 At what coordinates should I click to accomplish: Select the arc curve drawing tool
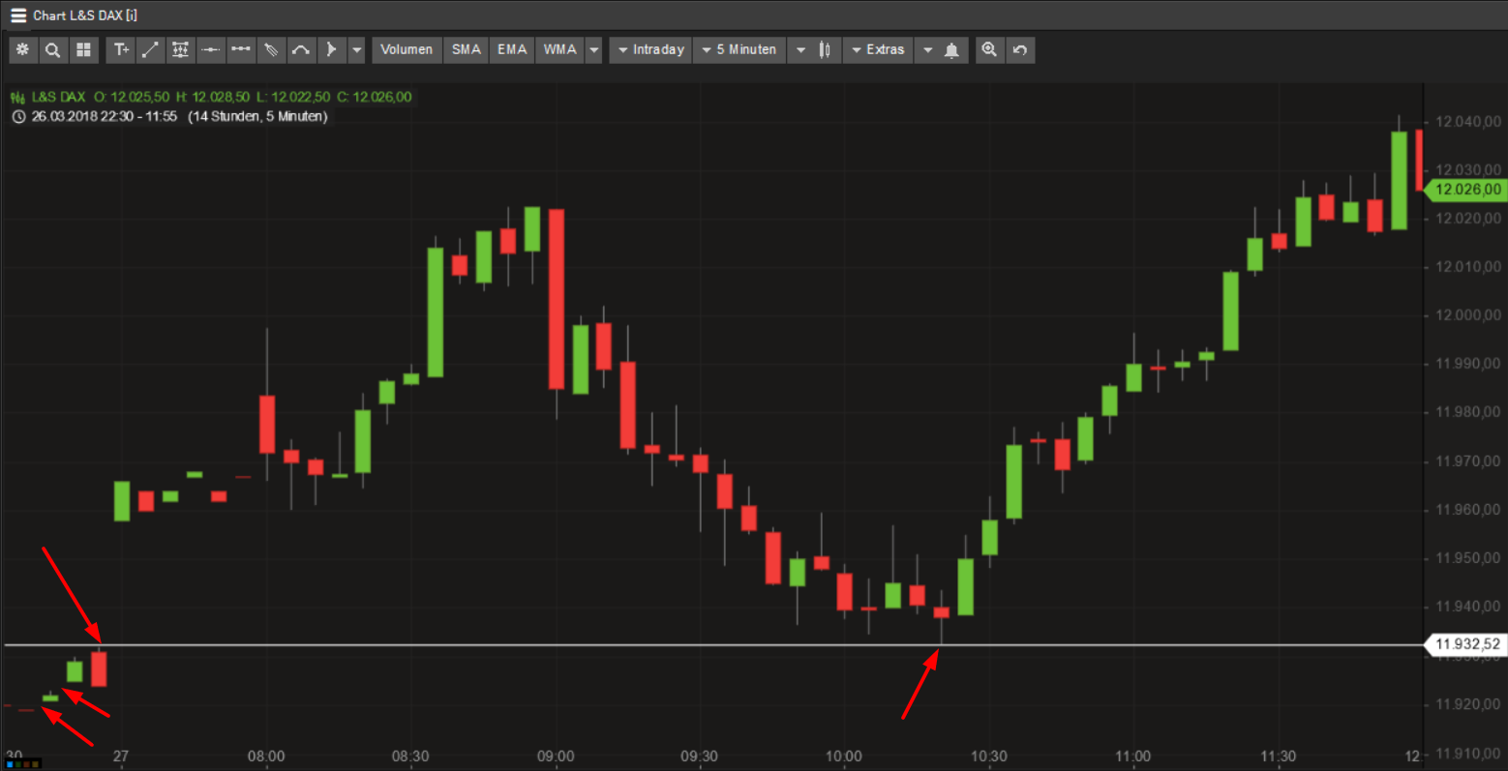pyautogui.click(x=301, y=49)
